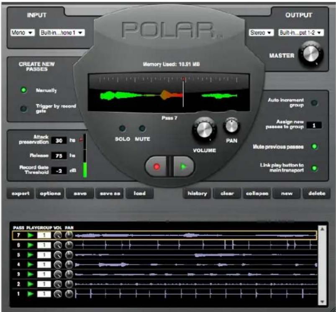The height and width of the screenshot is (312, 336).
Task: Play pass 1 in the pass list
Action: [31, 294]
